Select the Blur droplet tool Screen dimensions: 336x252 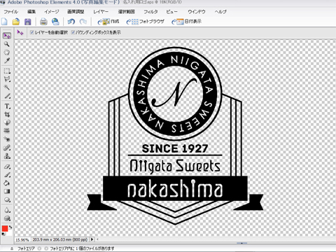[x=7, y=210]
